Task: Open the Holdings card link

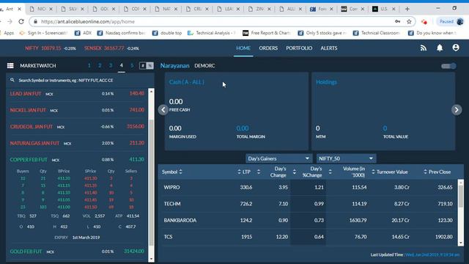Action: click(x=326, y=82)
